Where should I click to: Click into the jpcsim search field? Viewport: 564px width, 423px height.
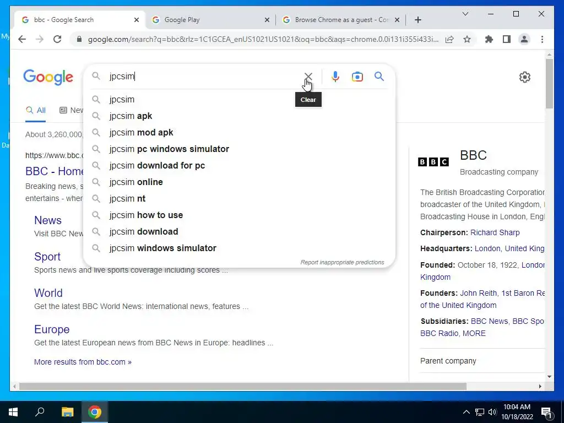pyautogui.click(x=203, y=76)
